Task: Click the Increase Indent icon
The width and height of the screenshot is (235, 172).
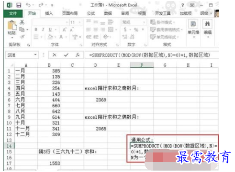Action: 96,37
